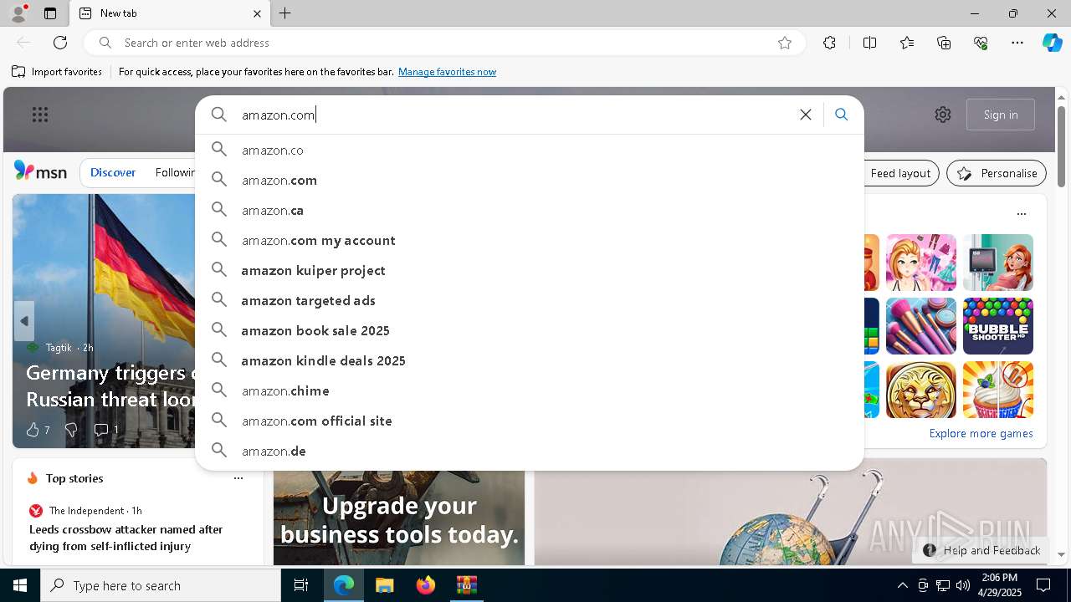The width and height of the screenshot is (1071, 602).
Task: Dislike the Germany news story
Action: (x=71, y=430)
